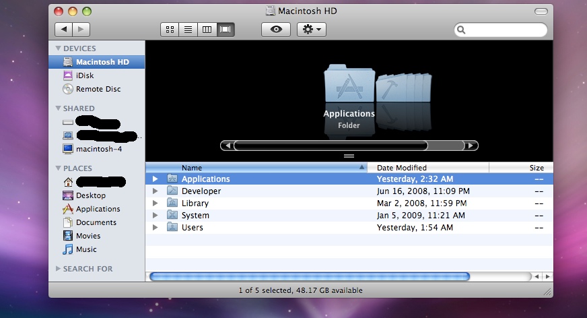Collapse the PLACES section
The image size is (587, 318).
point(58,168)
